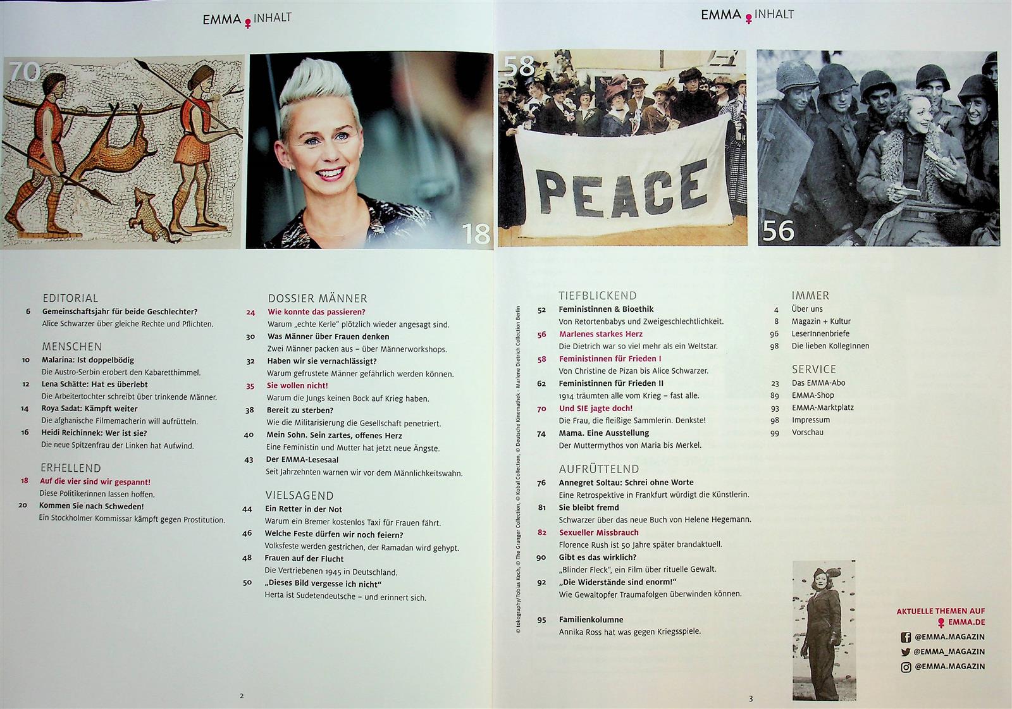Select the portrait photo labeled 18
Viewport: 1012px width, 709px height.
click(x=370, y=151)
